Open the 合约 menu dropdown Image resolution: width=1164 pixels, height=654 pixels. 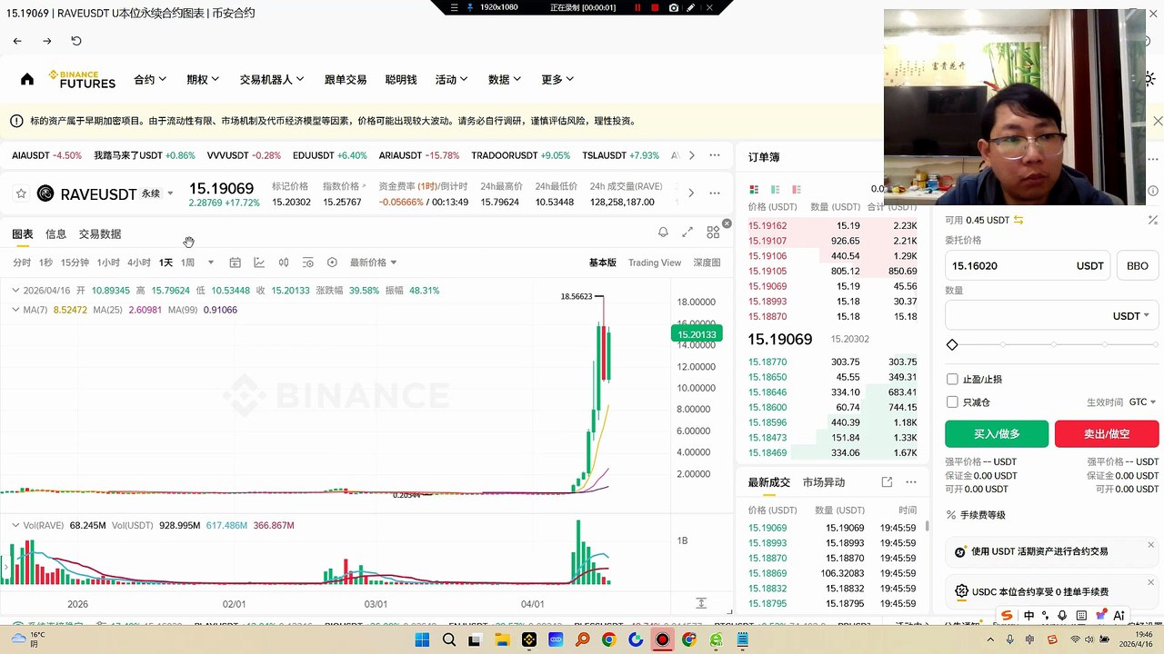point(150,79)
